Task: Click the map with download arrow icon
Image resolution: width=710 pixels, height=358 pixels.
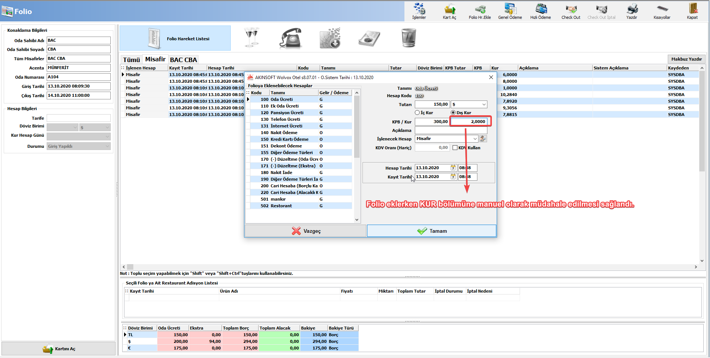Action: (330, 38)
